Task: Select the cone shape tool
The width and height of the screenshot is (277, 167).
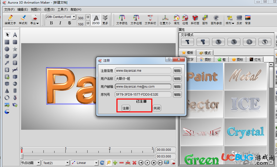Action: pyautogui.click(x=7, y=91)
